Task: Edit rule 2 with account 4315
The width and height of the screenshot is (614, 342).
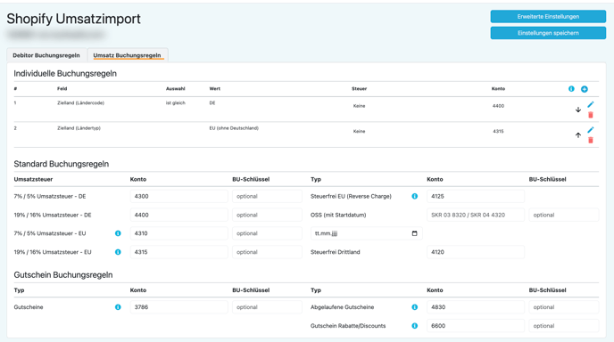Action: pos(591,130)
